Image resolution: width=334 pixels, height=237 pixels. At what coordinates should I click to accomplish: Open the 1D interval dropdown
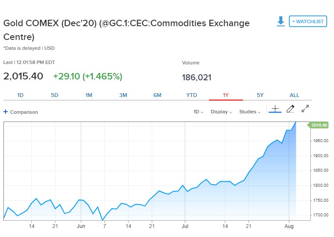click(198, 112)
